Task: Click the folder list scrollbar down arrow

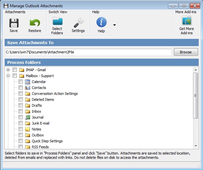Action: coord(195,146)
